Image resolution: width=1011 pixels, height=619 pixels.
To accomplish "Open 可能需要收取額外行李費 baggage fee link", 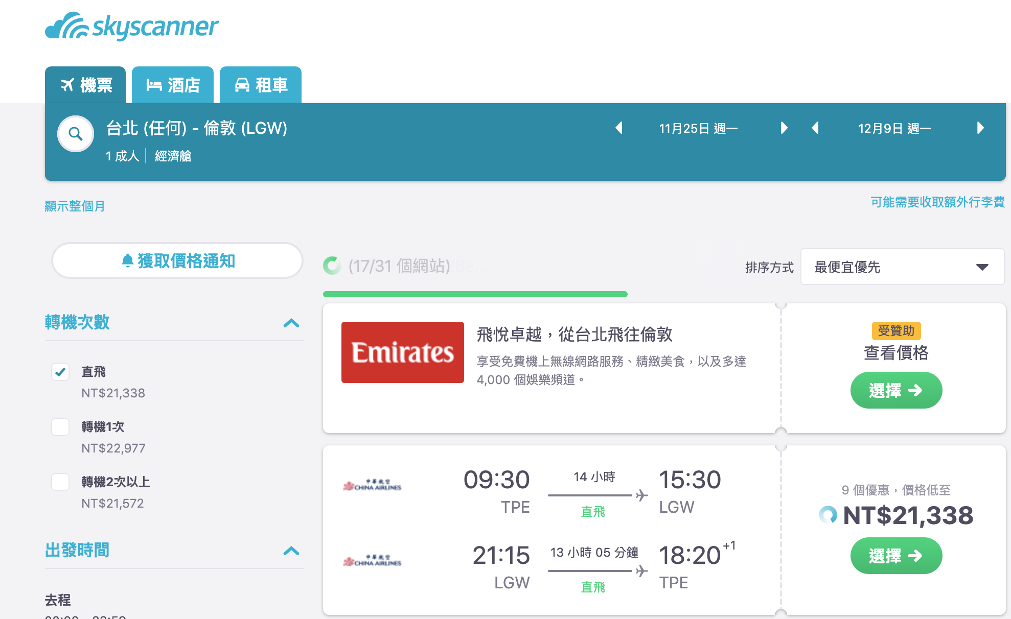I will pos(938,202).
